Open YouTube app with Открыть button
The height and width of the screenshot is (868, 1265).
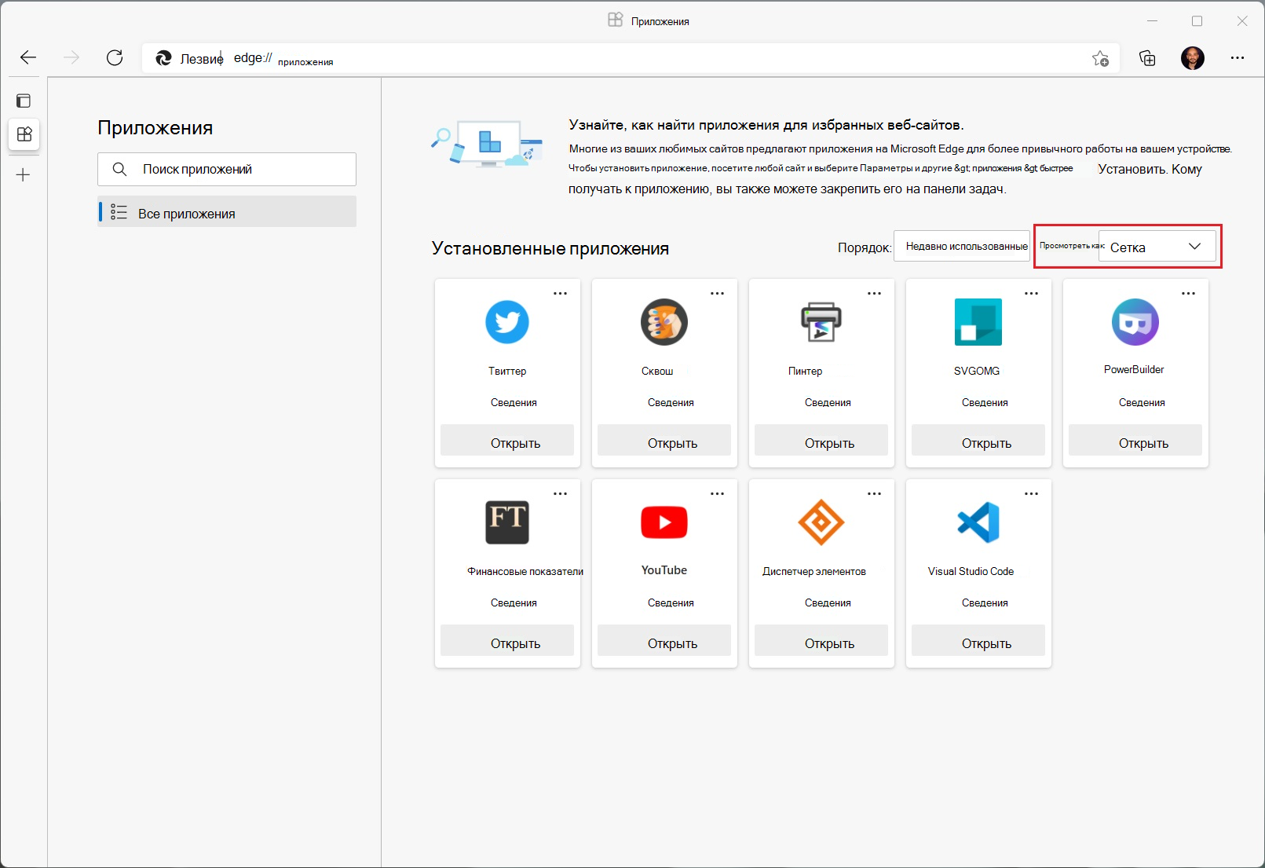pyautogui.click(x=664, y=642)
